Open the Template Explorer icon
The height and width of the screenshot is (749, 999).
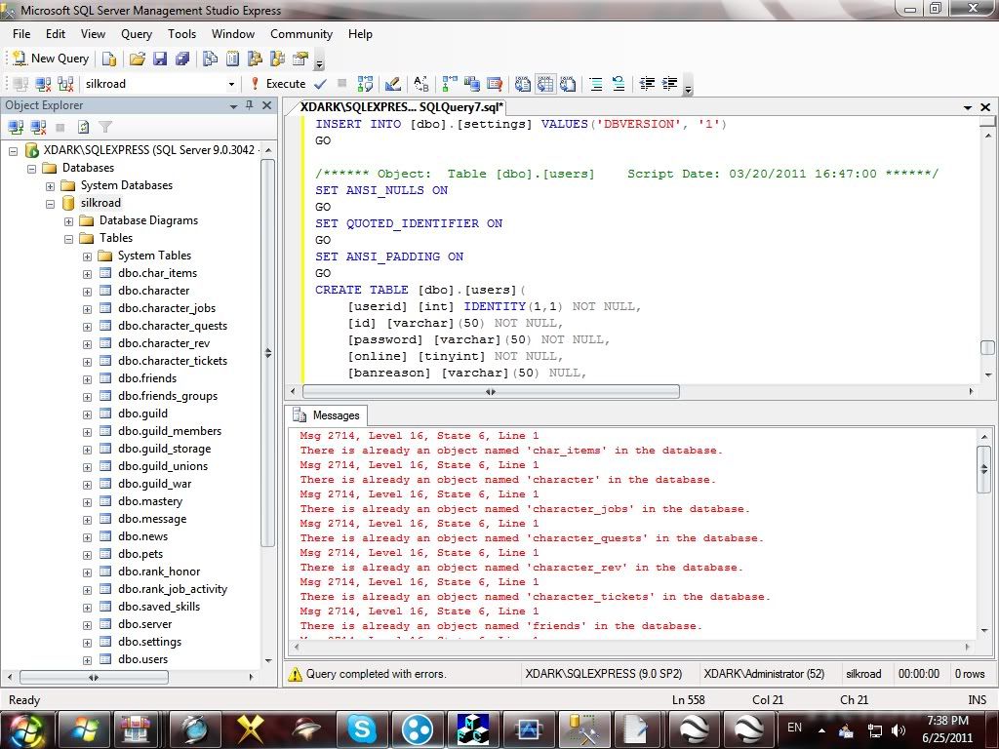277,59
